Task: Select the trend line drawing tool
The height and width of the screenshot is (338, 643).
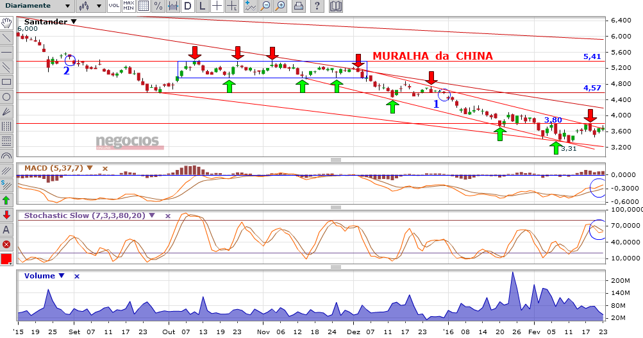Action: [6, 38]
